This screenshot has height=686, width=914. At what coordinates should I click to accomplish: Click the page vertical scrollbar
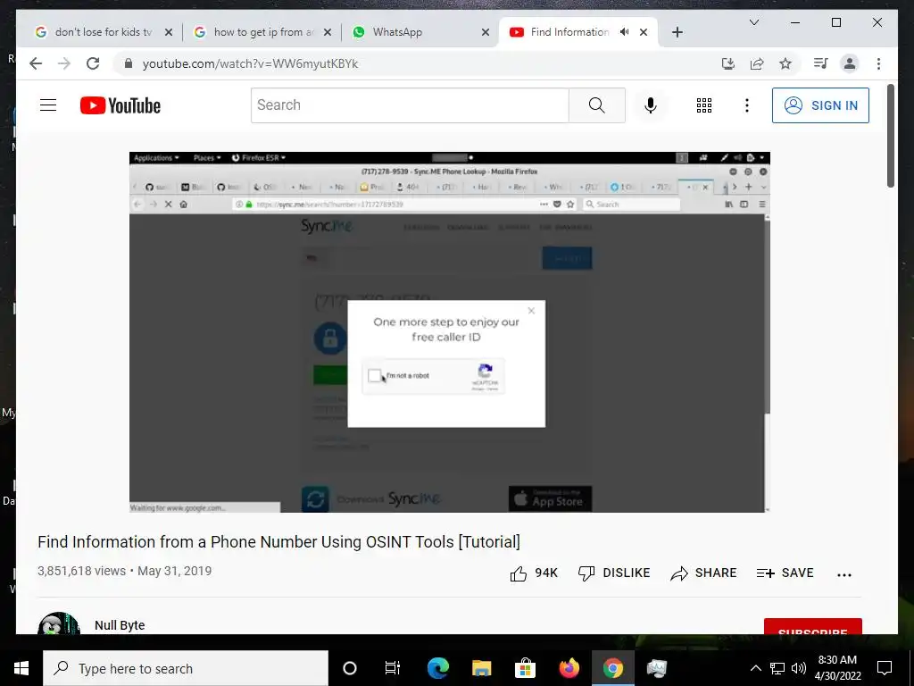pos(891,136)
